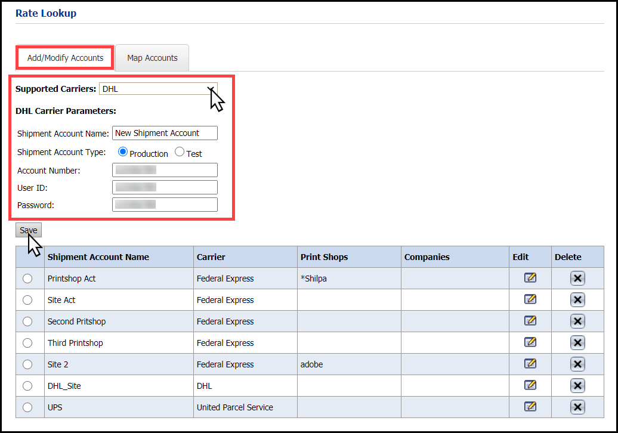Edit the UPS shipment account
Screen dimensions: 618x433
530,407
